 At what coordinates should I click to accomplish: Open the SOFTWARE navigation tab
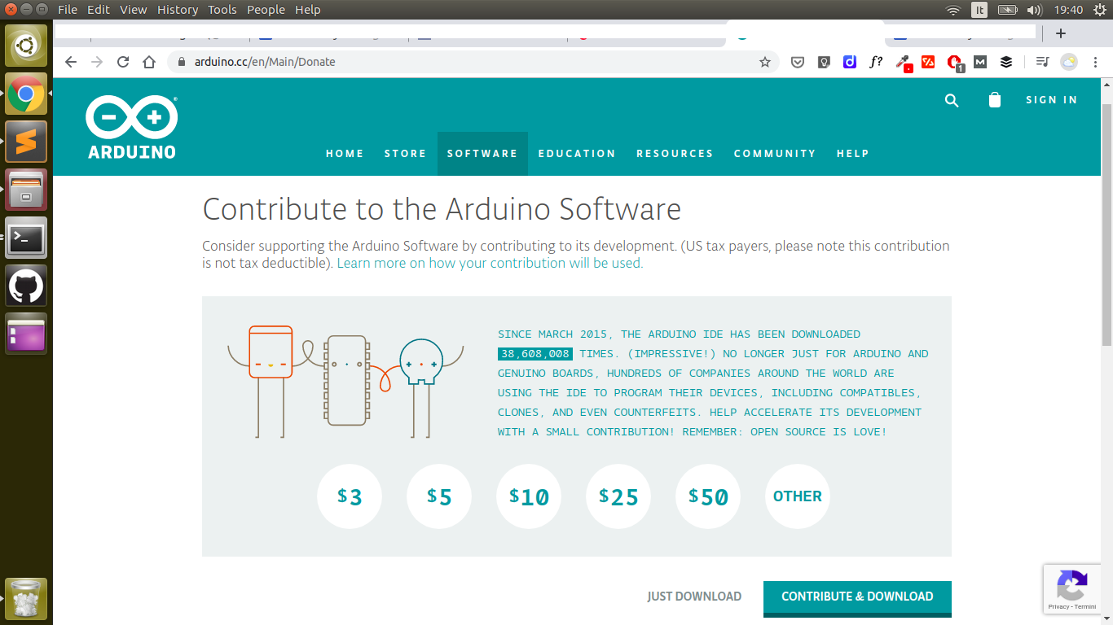pos(482,154)
